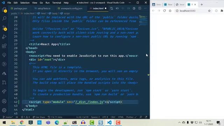Open the pull requests icon in activity bar
224x126 pixels.
pos(4,83)
